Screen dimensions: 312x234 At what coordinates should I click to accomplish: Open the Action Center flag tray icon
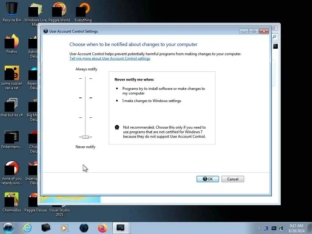click(266, 228)
